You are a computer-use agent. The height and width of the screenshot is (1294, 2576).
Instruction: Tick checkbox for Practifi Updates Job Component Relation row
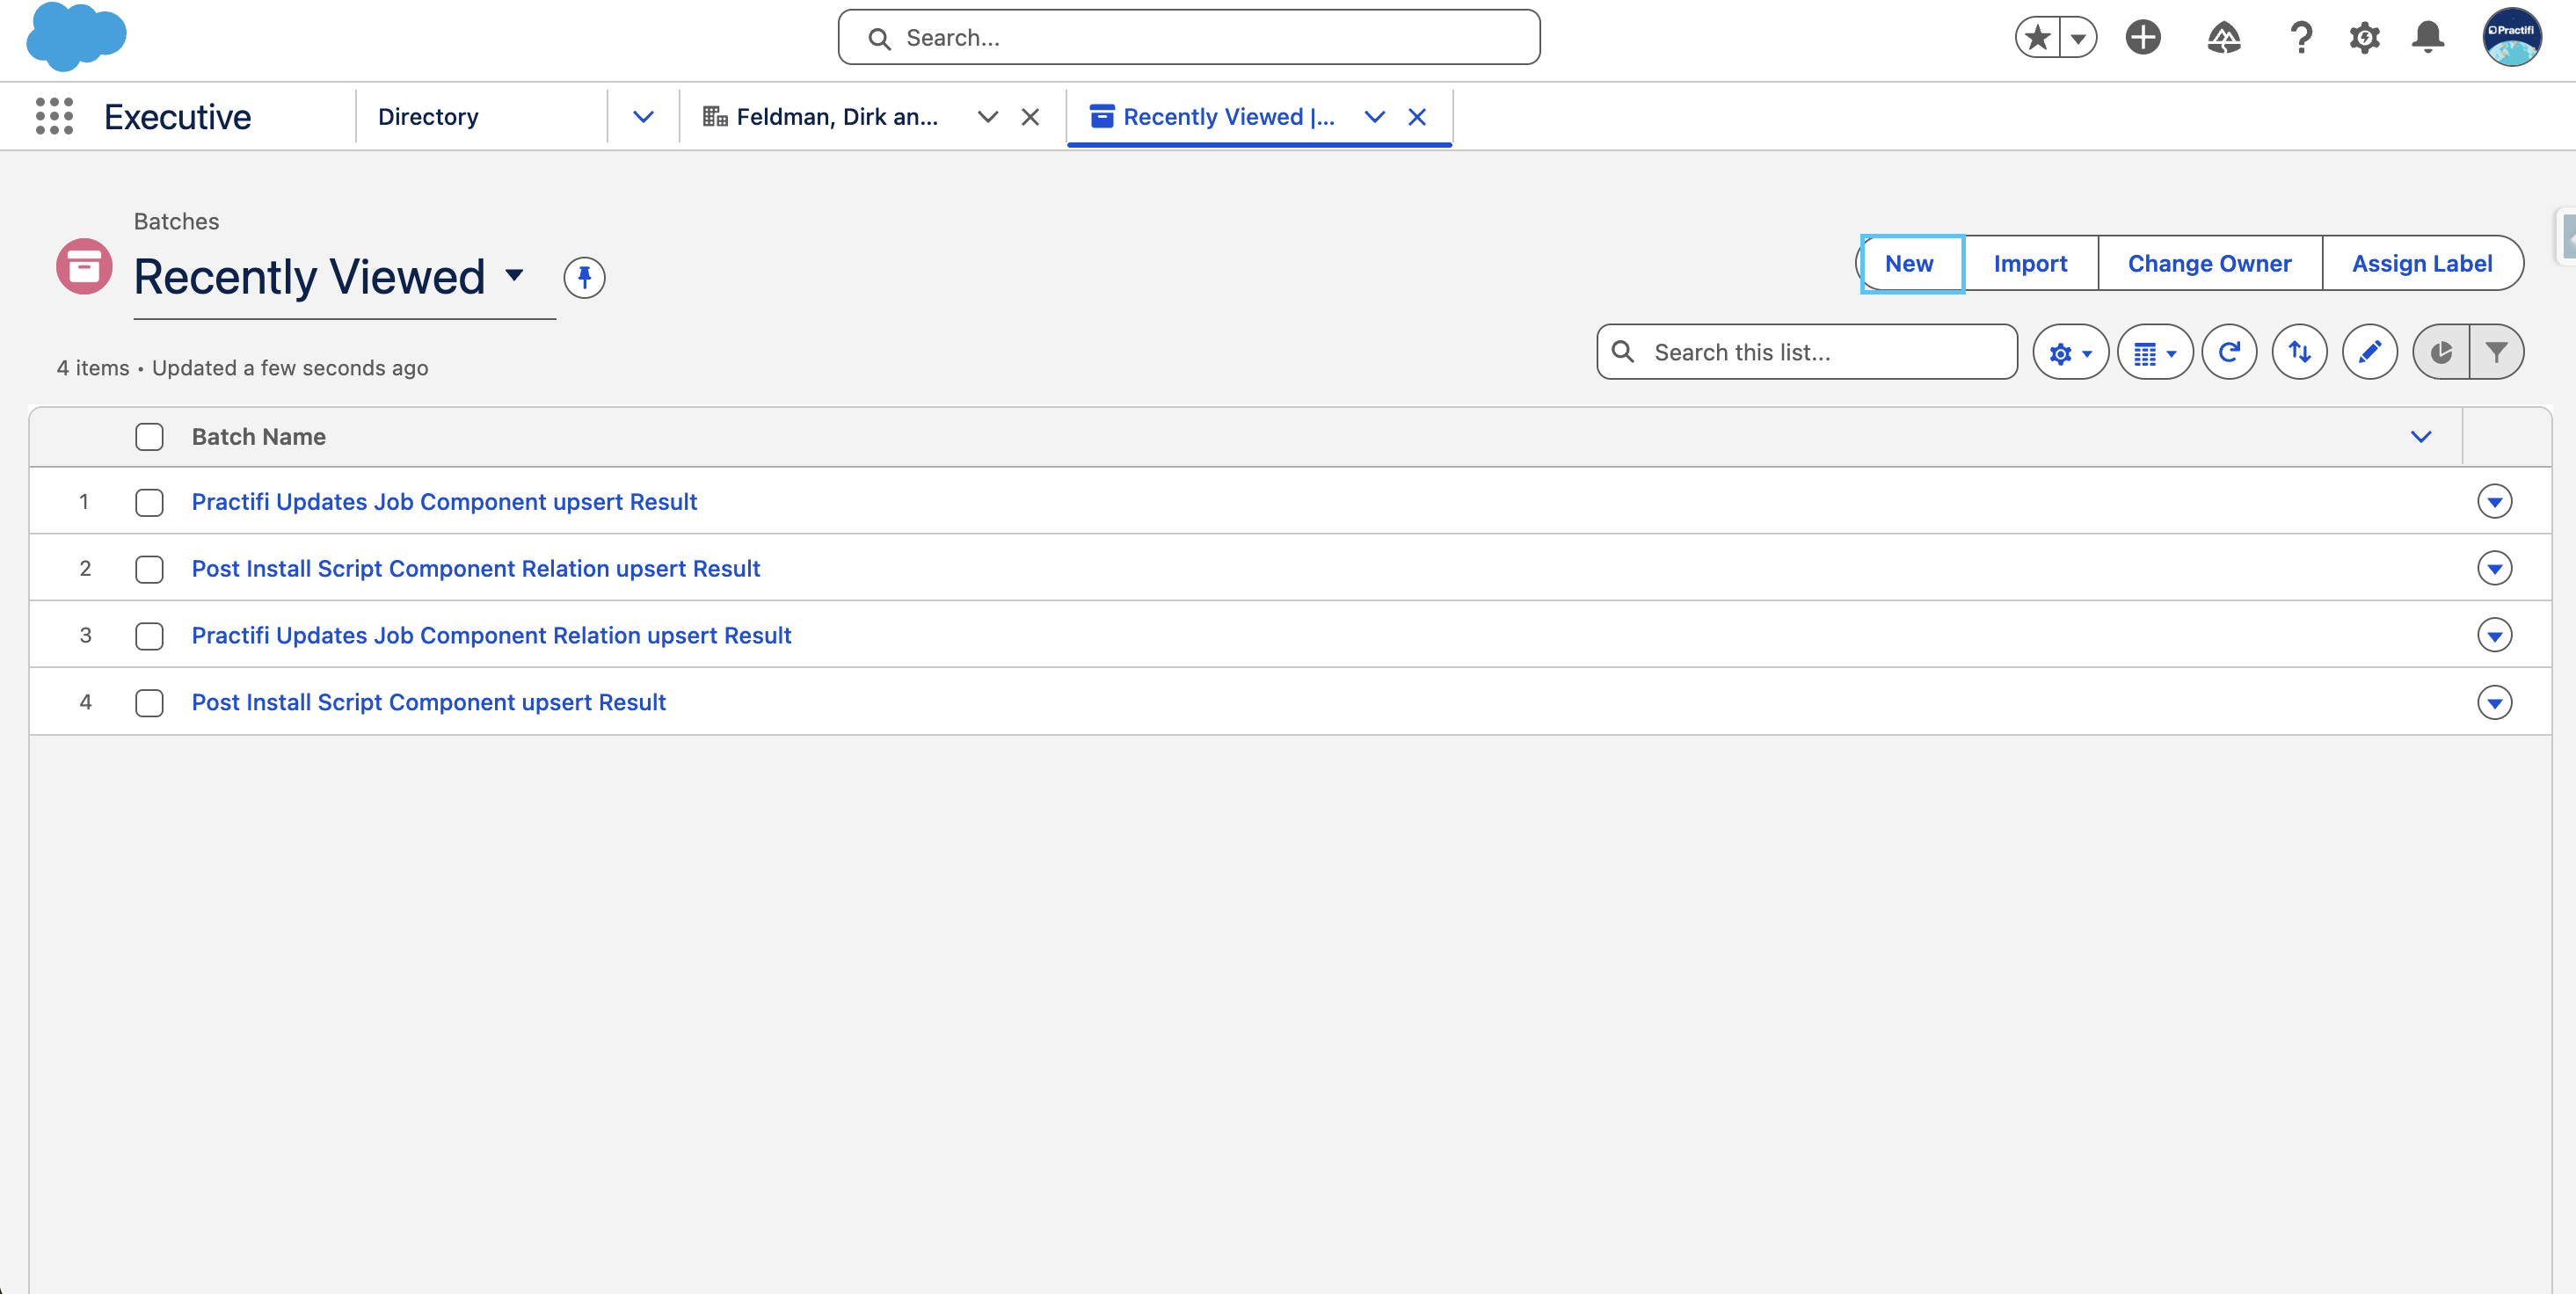(149, 636)
